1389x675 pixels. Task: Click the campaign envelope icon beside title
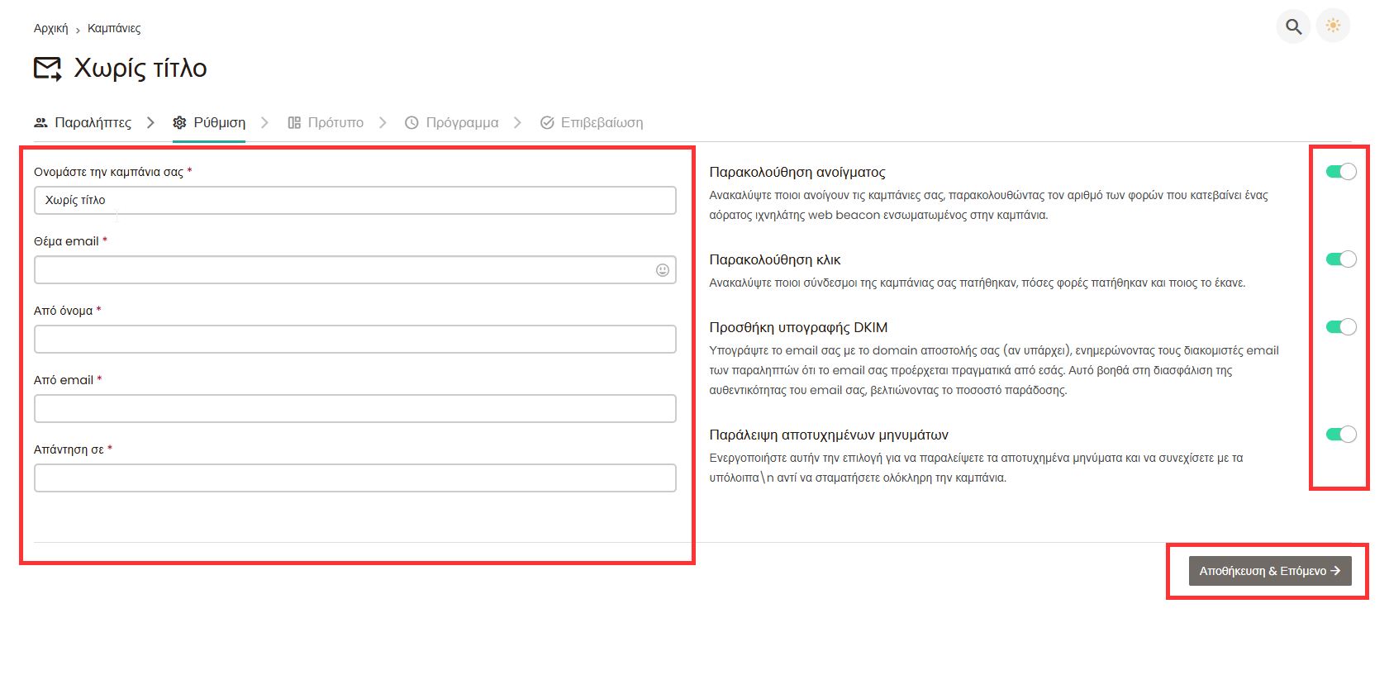click(48, 69)
